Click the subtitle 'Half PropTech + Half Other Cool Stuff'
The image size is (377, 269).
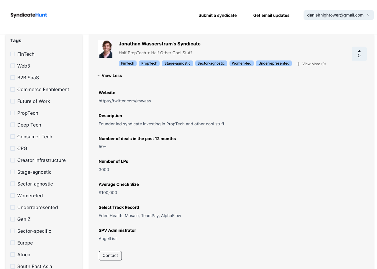[155, 53]
